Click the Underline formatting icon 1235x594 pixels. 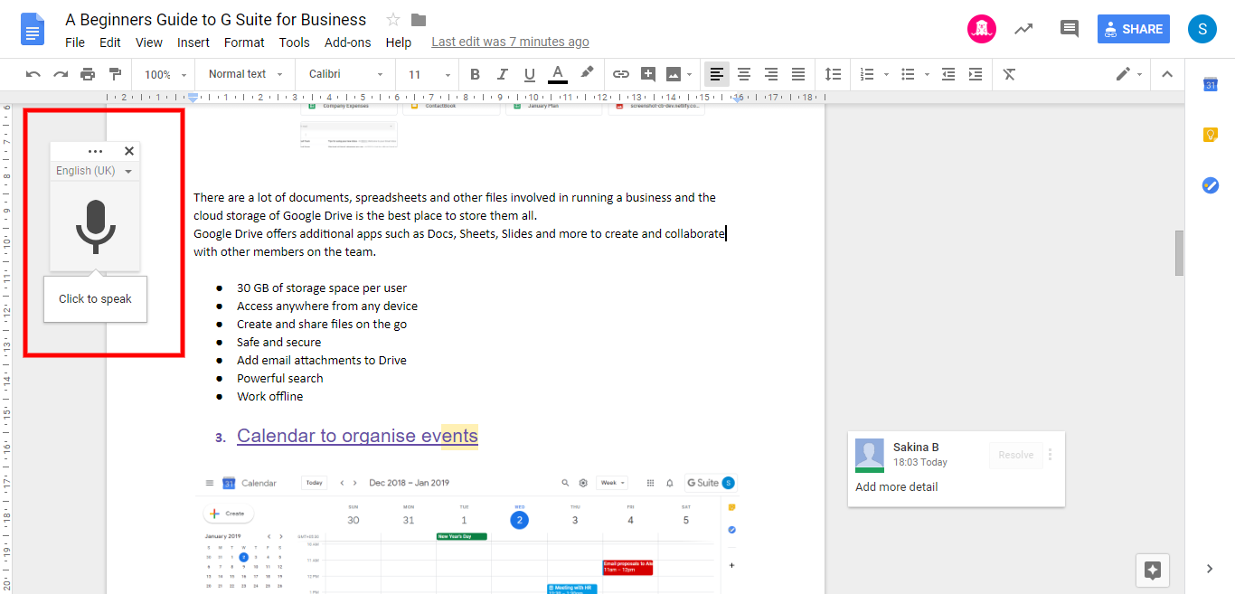[x=530, y=74]
